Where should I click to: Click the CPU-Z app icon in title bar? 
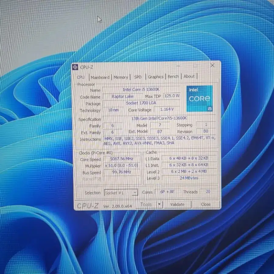[75, 67]
